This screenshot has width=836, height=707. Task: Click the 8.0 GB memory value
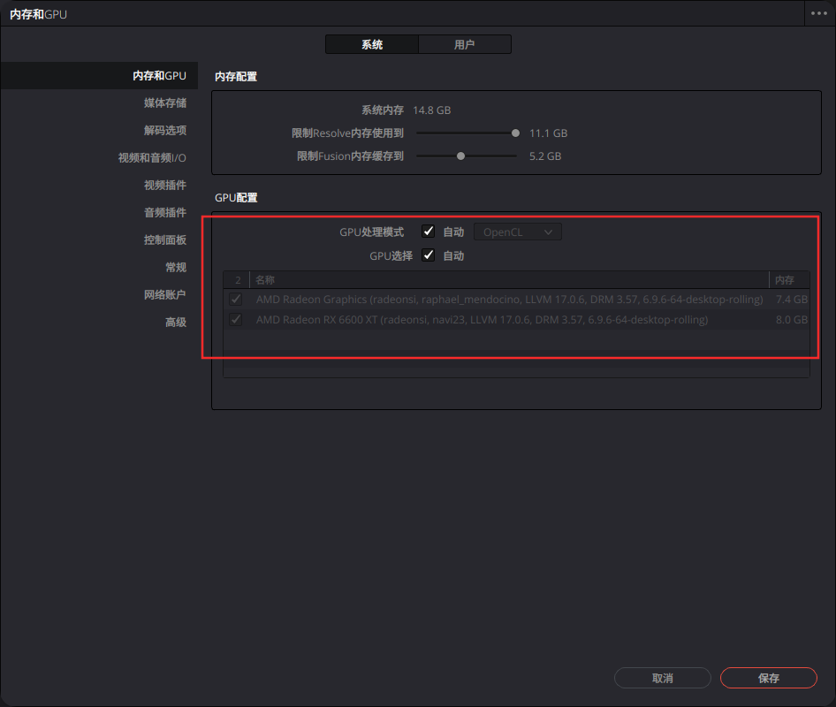click(791, 319)
